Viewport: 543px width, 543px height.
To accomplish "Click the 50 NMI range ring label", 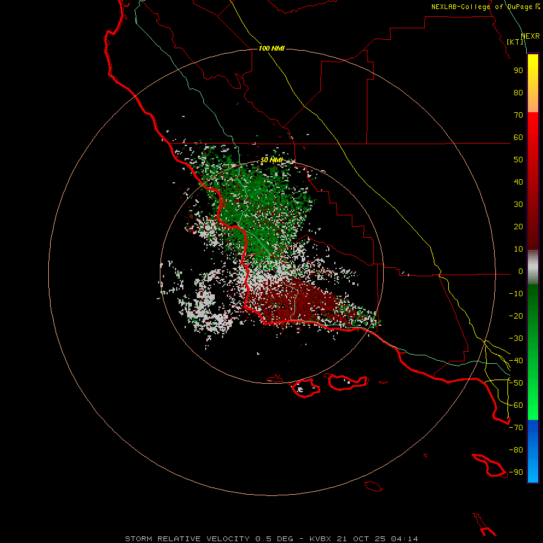I will coord(272,160).
